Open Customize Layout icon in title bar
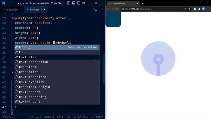This screenshot has height=119, width=211. 84,3
